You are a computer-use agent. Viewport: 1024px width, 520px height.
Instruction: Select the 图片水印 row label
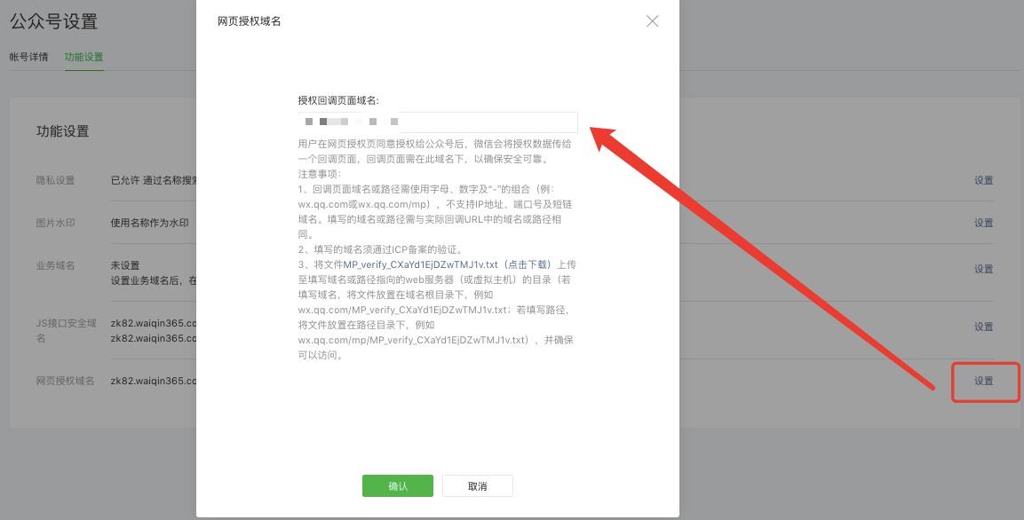click(x=55, y=223)
